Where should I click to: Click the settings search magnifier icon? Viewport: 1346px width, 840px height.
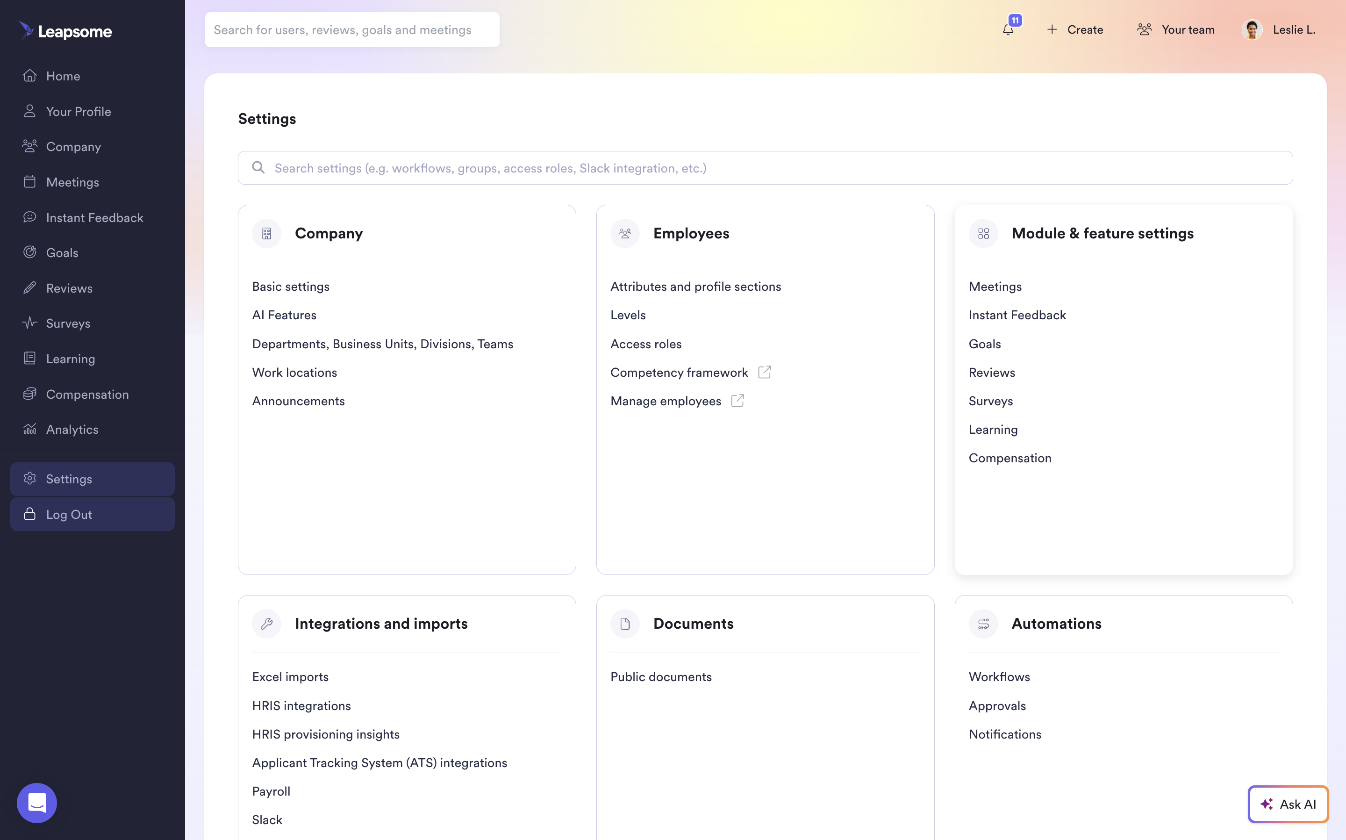pos(258,167)
